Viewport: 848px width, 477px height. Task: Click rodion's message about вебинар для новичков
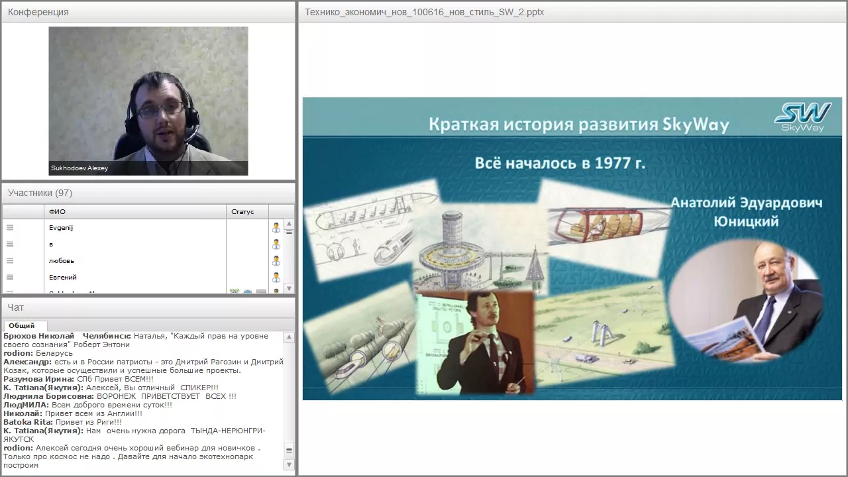(x=132, y=456)
